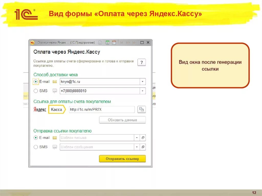This screenshot has width=262, height=196.
Task: Click SMS bubble icon in link sending section
Action: click(x=55, y=147)
